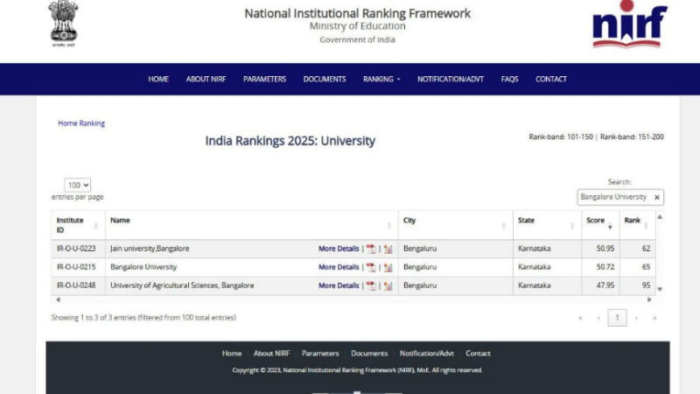Open Rank-band: 151-200 link
The width and height of the screenshot is (700, 394).
[x=632, y=137]
